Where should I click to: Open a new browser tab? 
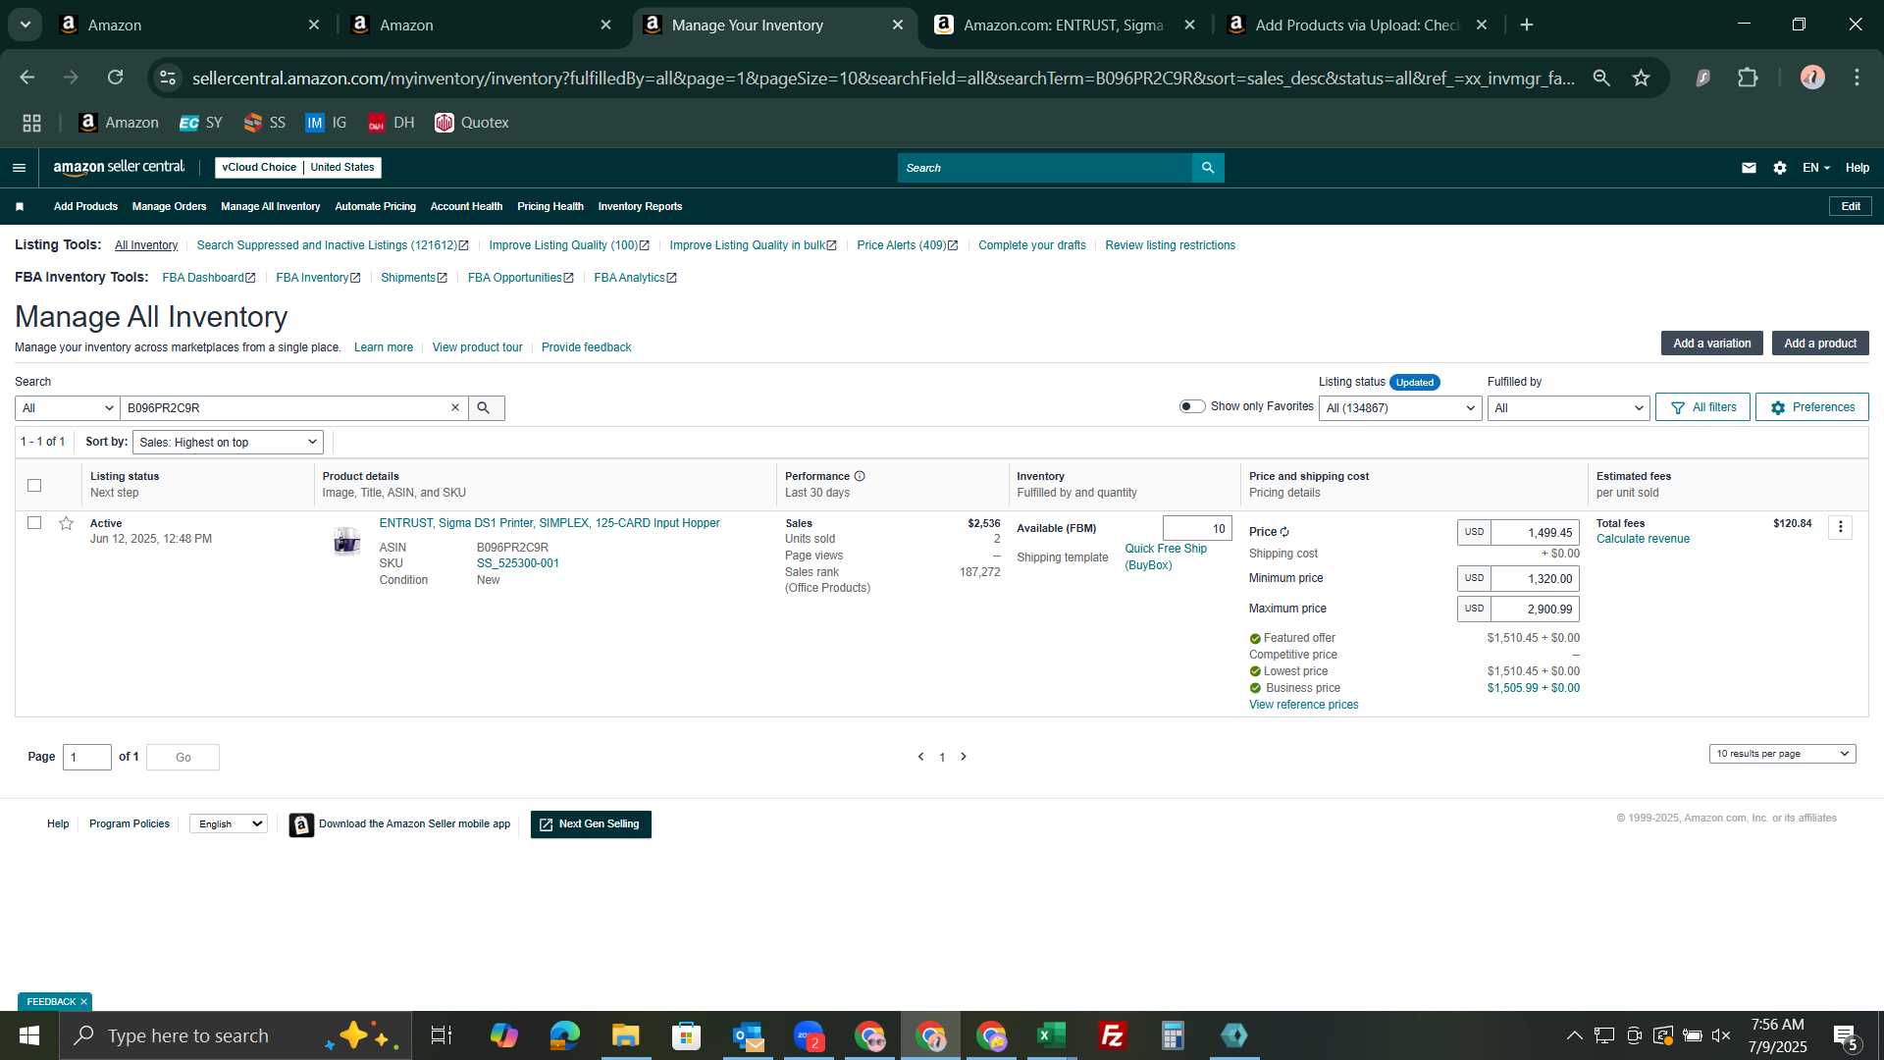coord(1527,25)
